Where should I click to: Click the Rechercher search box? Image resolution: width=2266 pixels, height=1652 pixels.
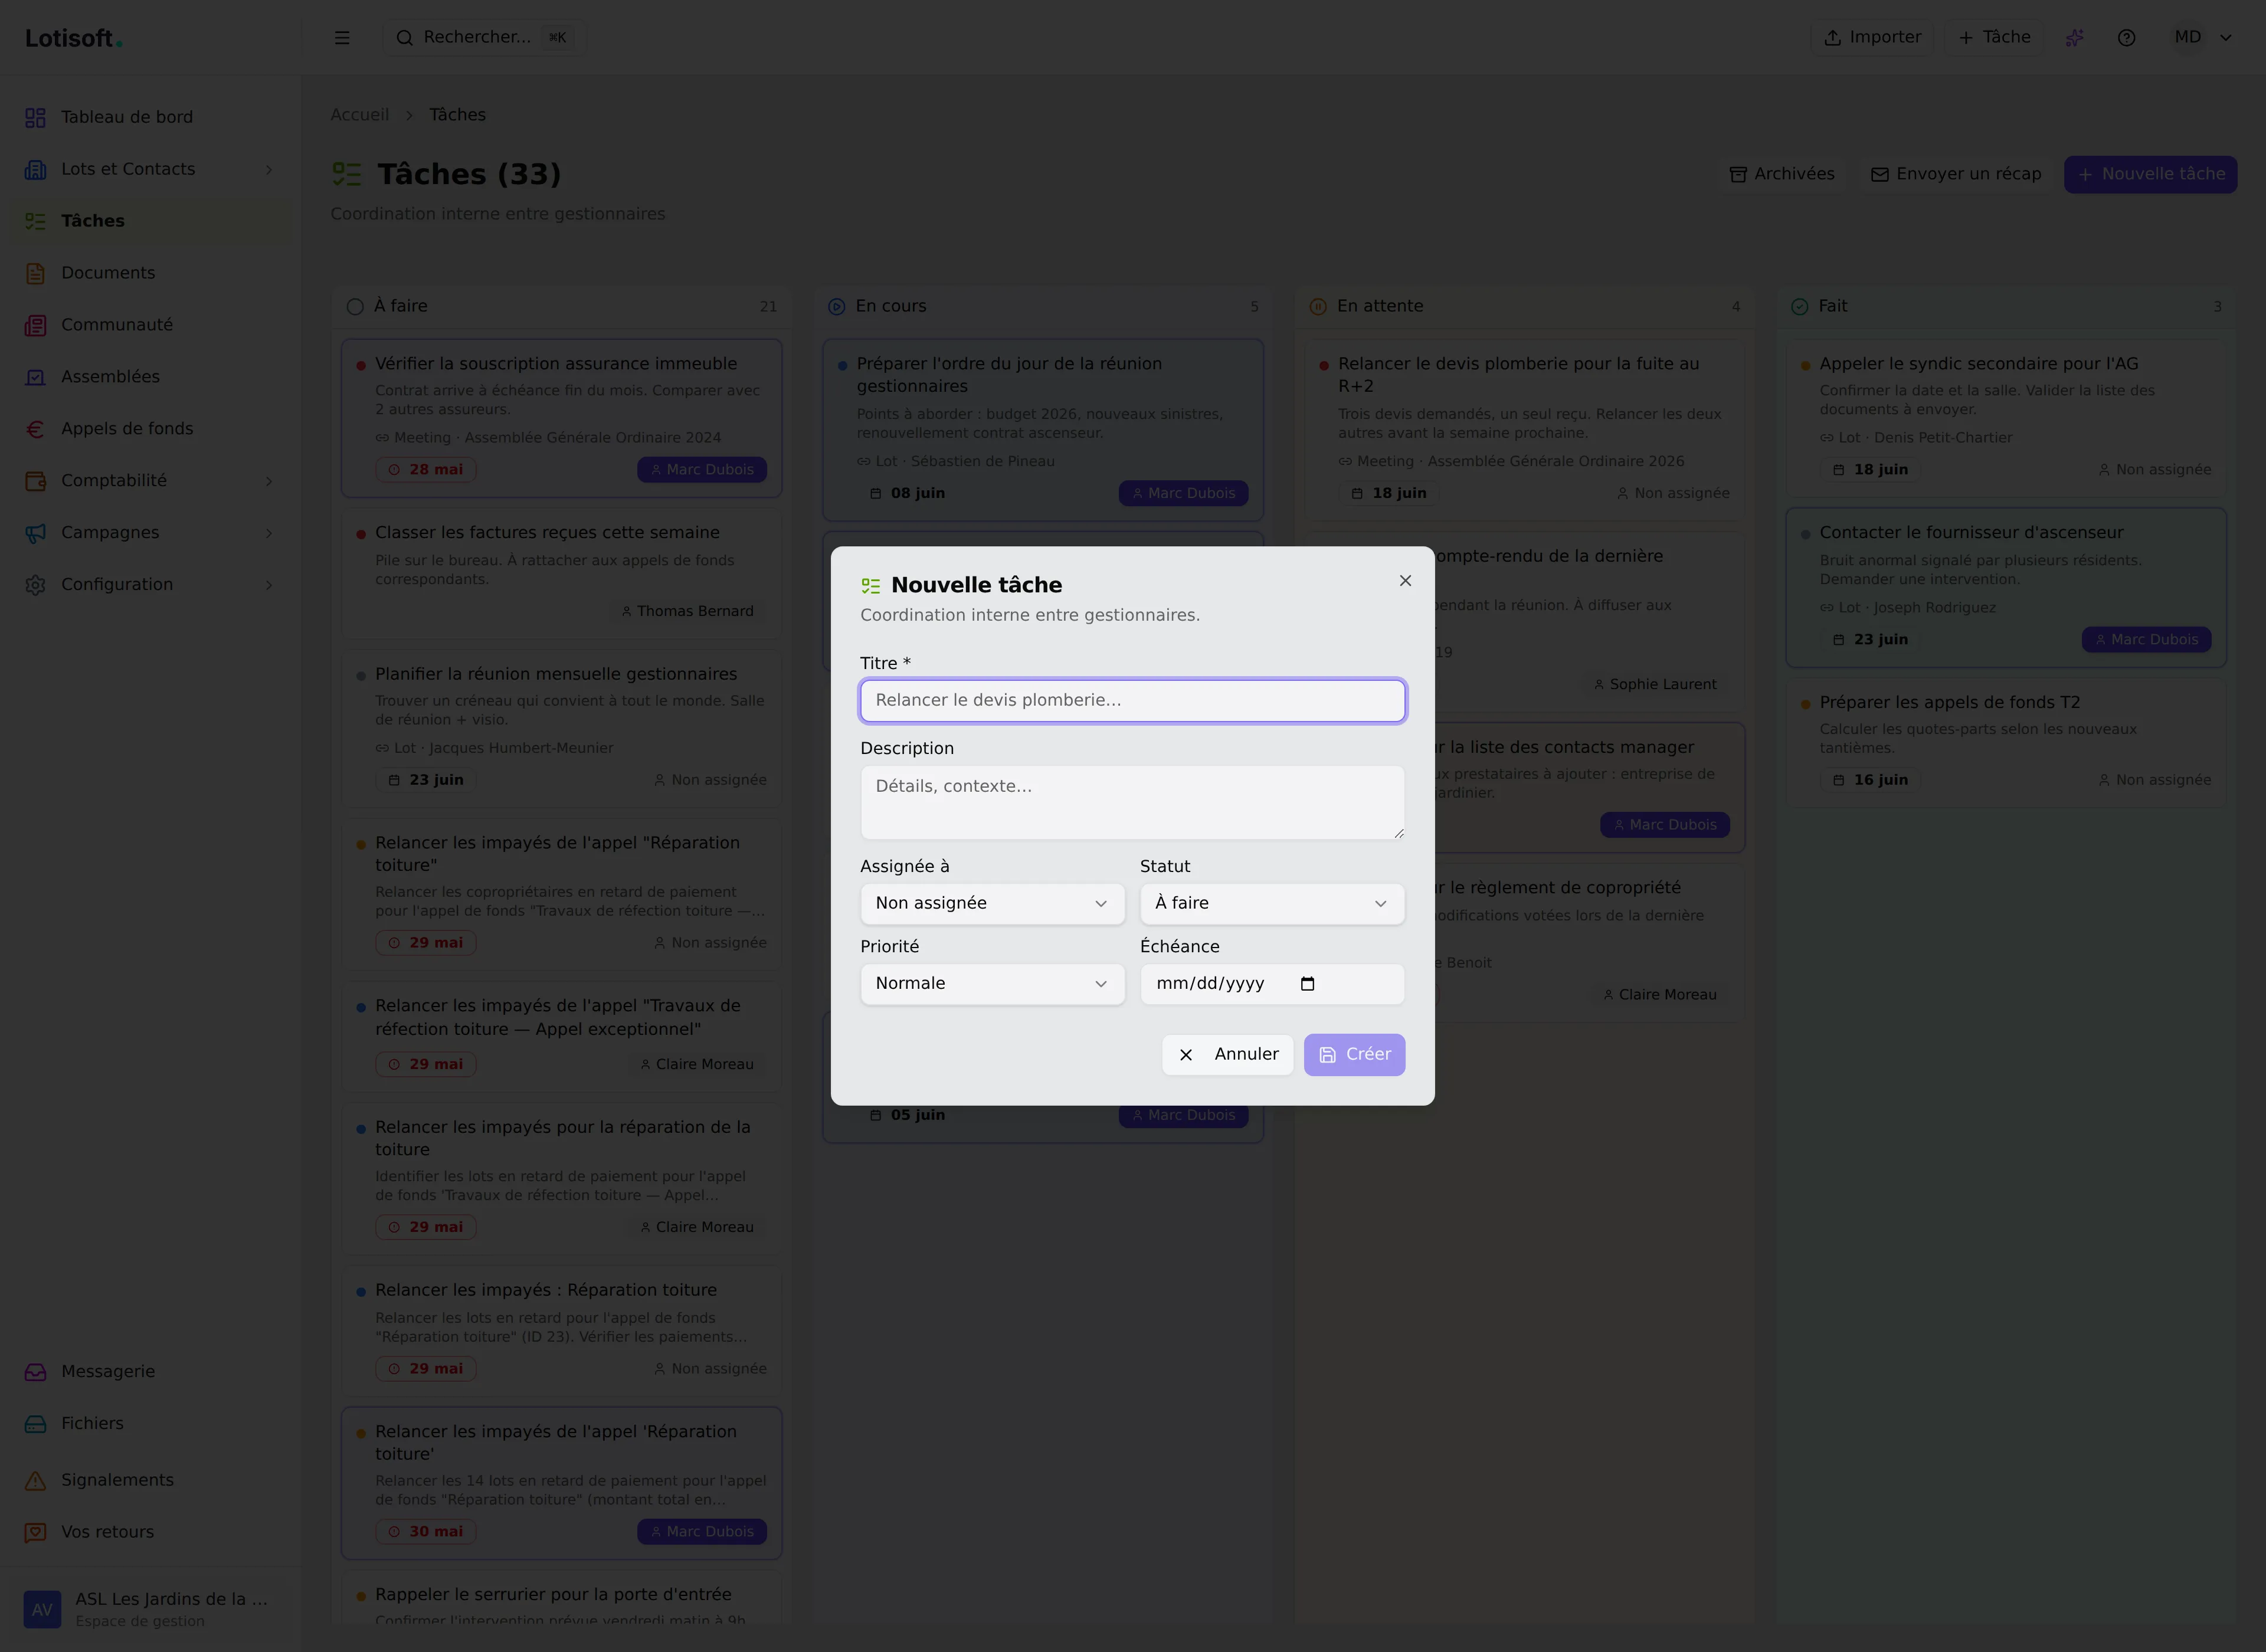pos(484,38)
